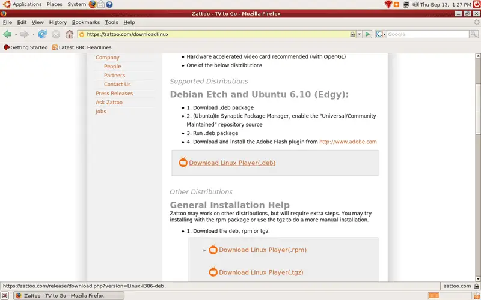Click the site favicon in the address bar
Screen dimensions: 481x300
point(82,34)
